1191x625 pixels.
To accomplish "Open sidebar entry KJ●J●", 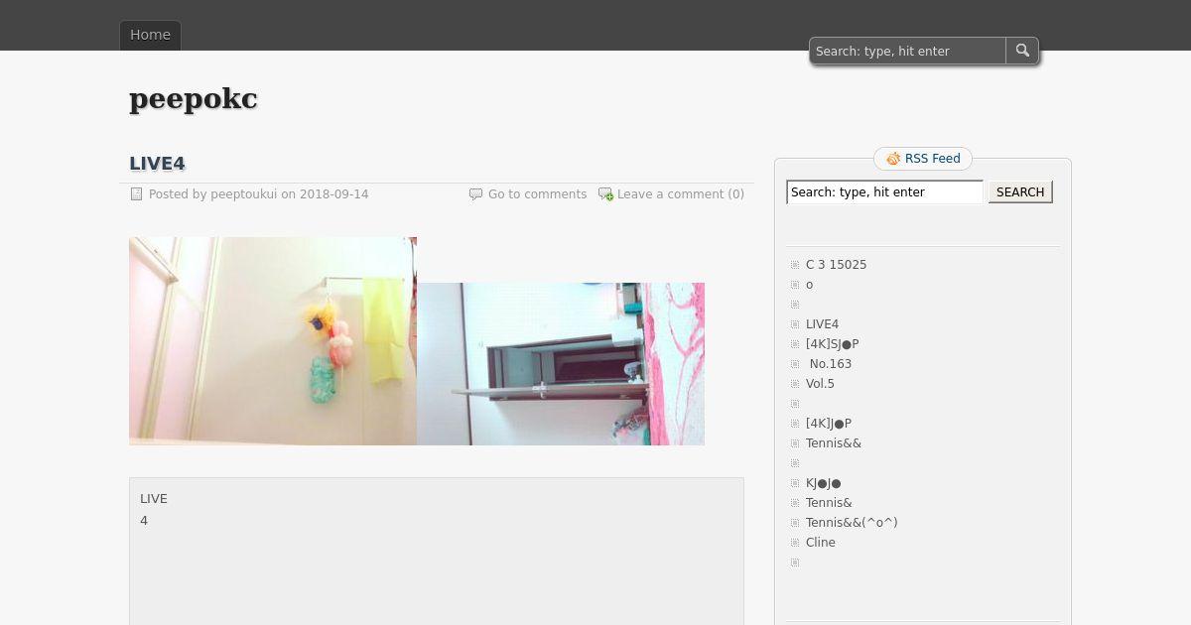I will (824, 483).
